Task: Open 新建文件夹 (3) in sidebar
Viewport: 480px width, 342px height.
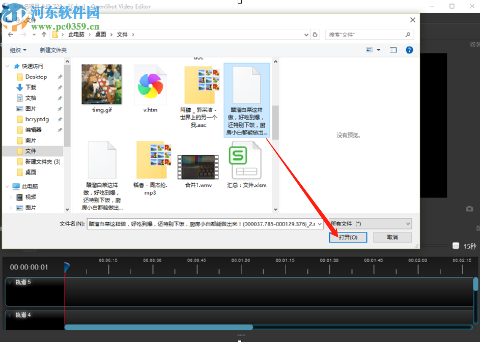Action: [x=43, y=162]
